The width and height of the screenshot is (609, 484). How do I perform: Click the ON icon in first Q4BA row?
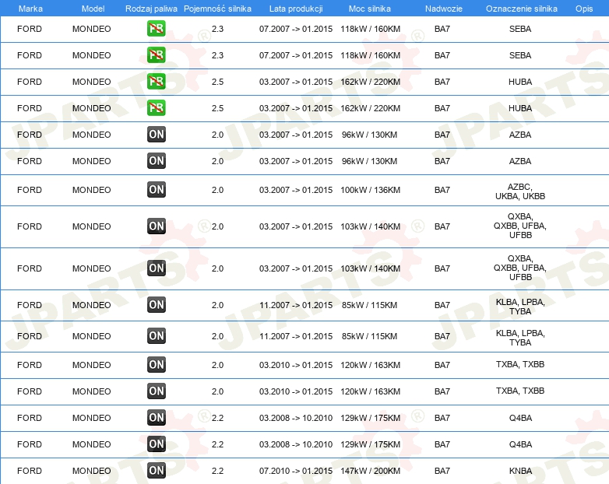[156, 417]
